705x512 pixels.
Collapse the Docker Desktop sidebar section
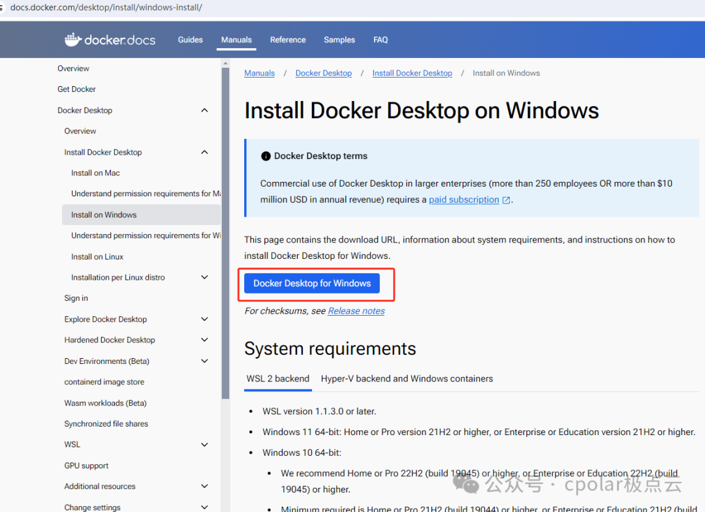(204, 110)
